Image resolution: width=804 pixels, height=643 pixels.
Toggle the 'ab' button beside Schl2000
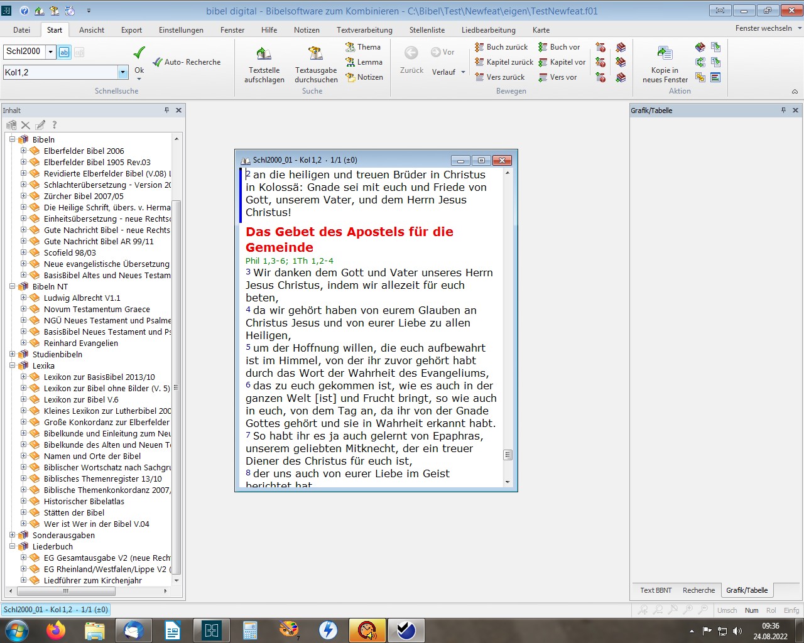pos(64,52)
